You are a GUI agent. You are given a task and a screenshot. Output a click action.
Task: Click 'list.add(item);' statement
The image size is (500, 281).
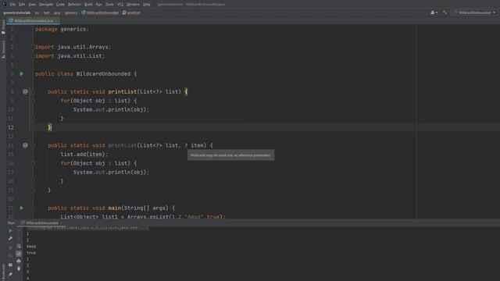(84, 155)
